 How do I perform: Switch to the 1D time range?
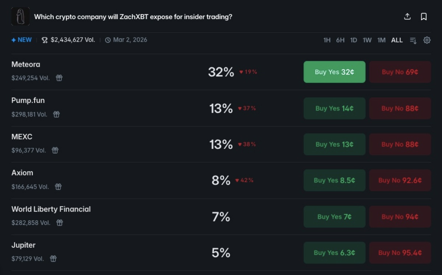click(x=353, y=40)
